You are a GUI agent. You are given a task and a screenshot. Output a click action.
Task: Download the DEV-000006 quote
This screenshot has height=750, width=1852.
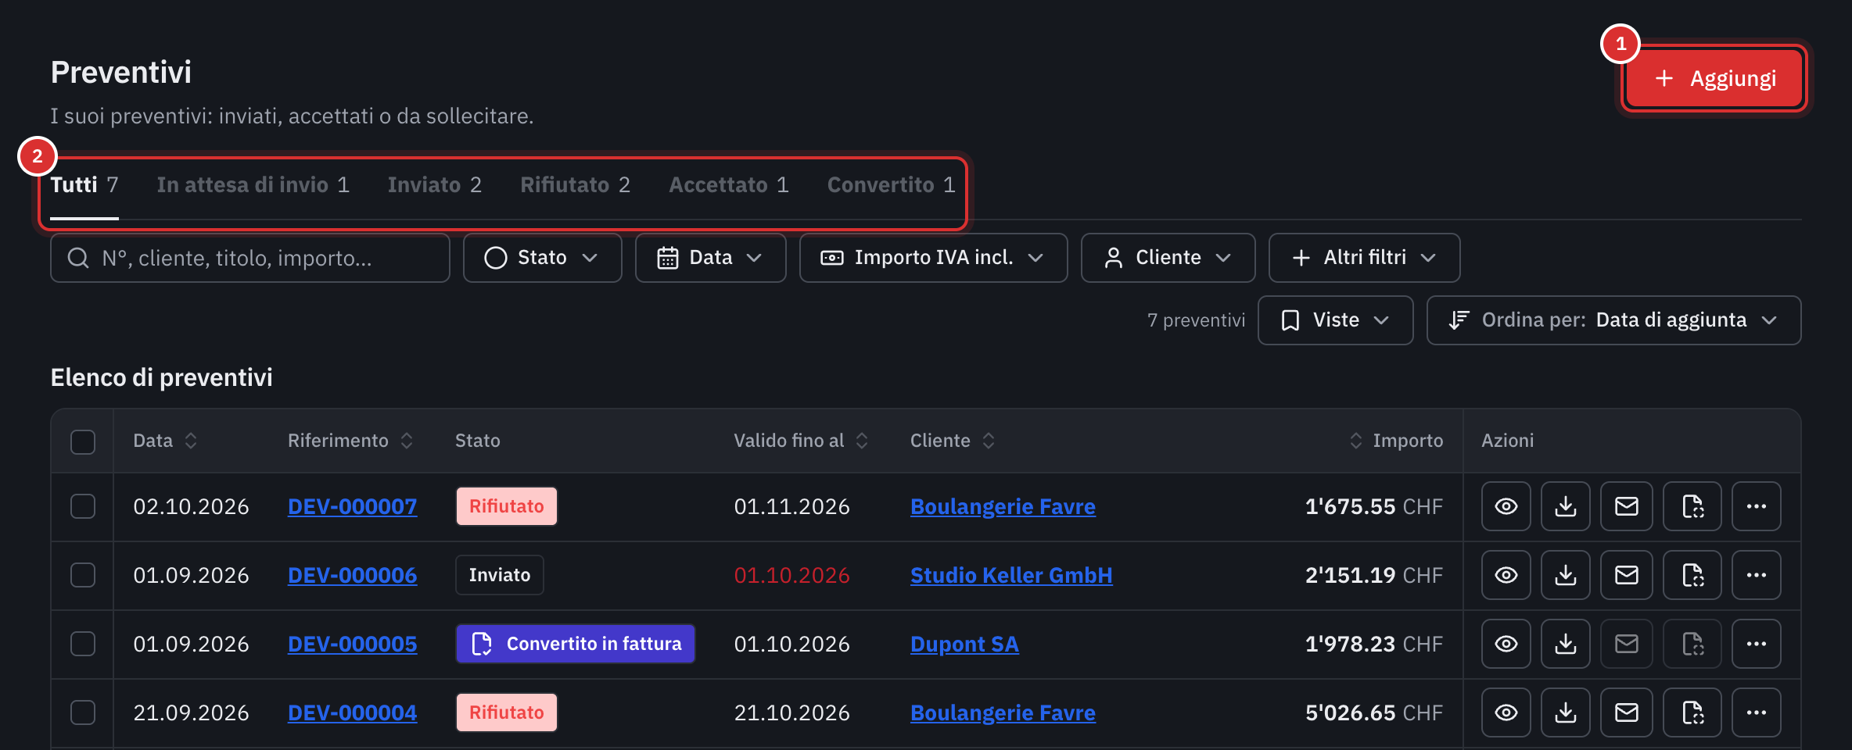click(x=1565, y=575)
